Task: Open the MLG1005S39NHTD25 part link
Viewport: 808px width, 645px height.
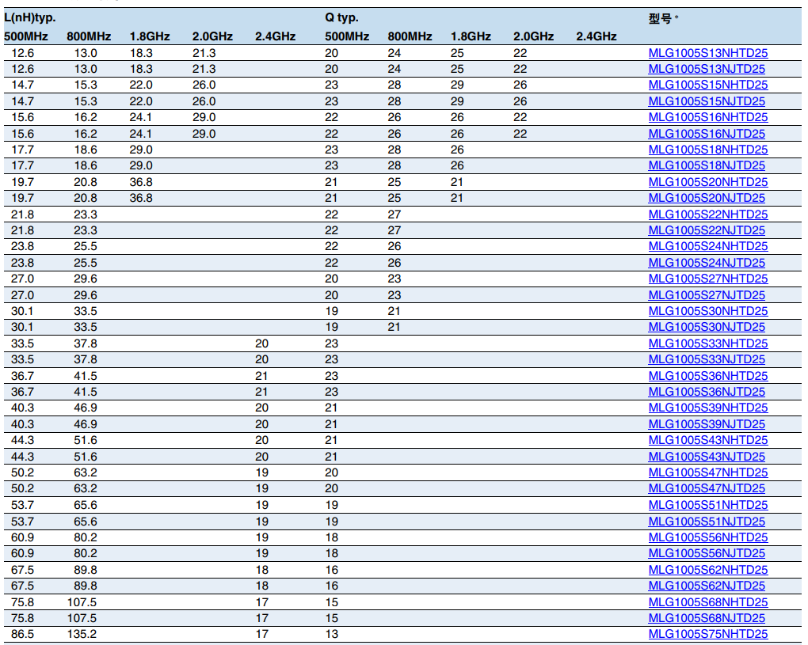Action: [707, 408]
